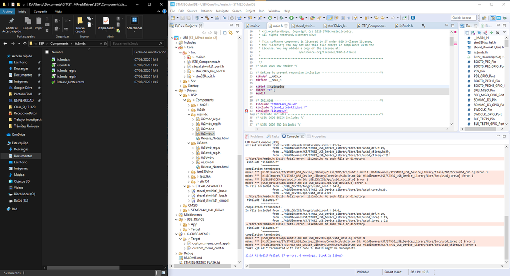Click Nueva carpeta icon in Explorer ribbon
Screen dimensions: 510x276
[x=80, y=21]
